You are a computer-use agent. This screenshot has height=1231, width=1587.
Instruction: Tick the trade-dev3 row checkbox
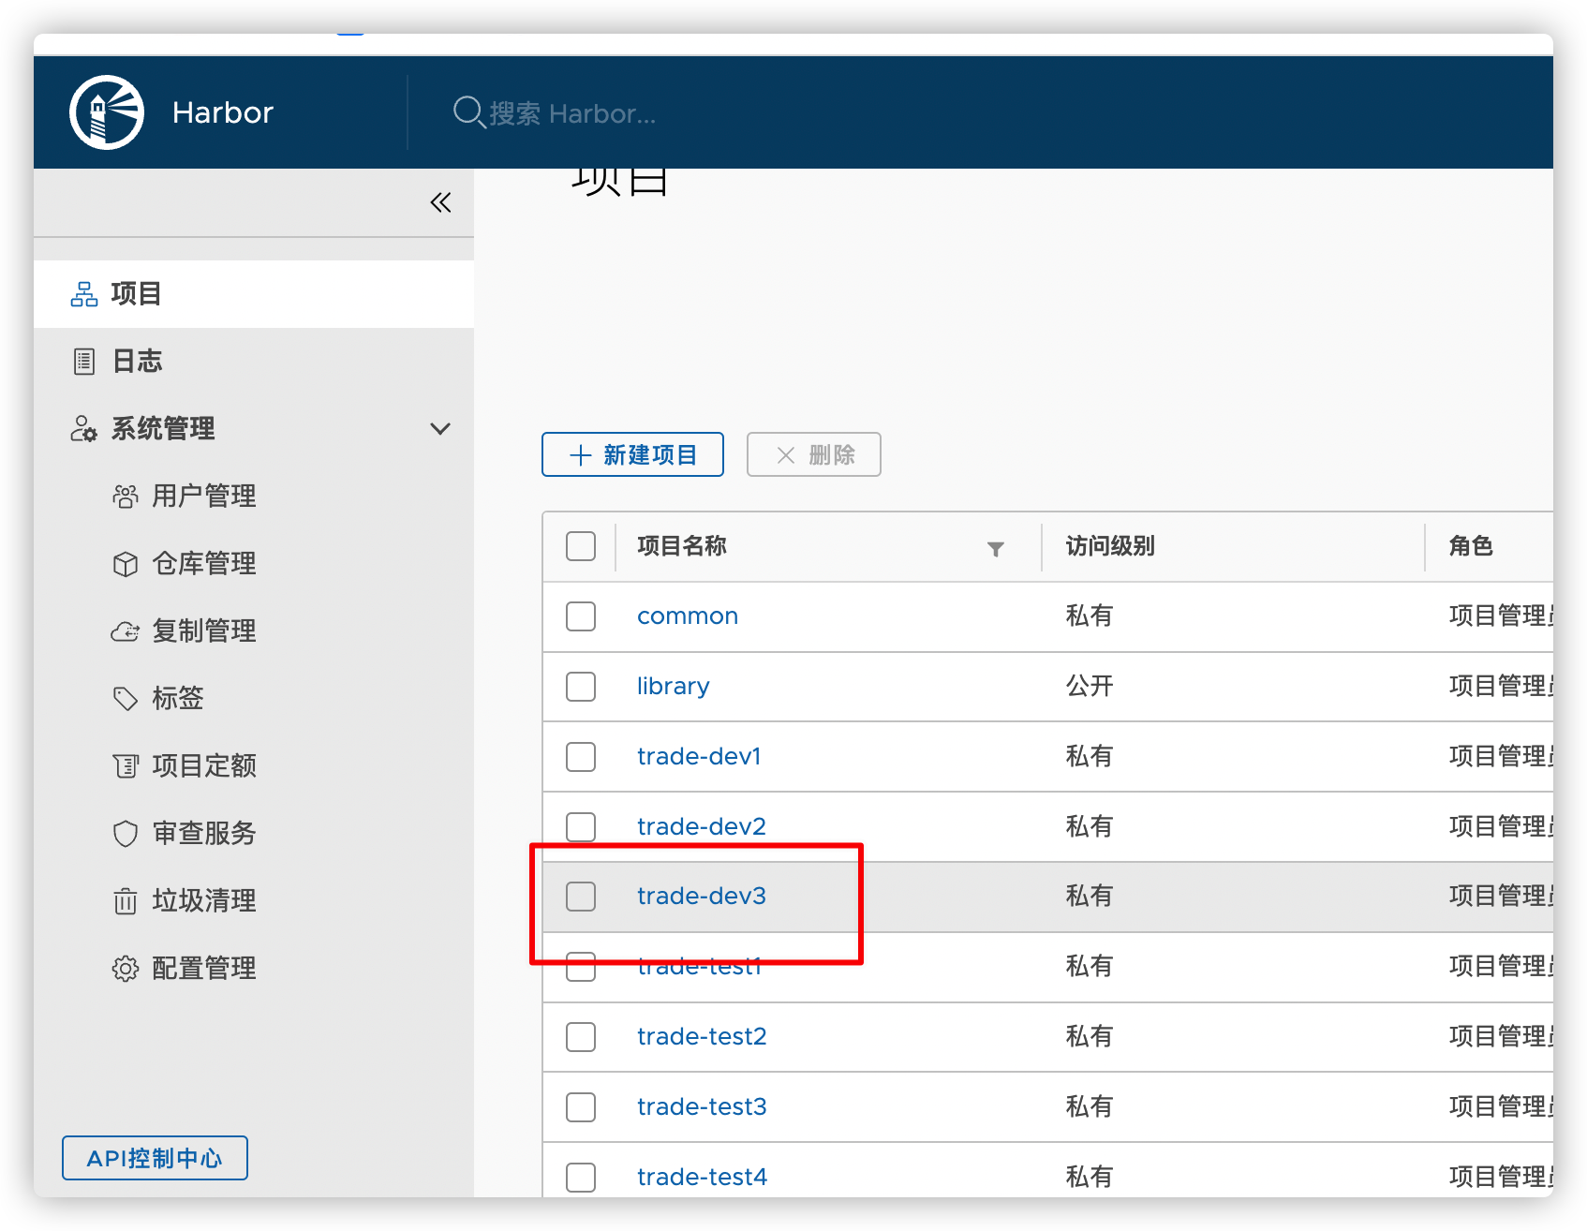[581, 897]
